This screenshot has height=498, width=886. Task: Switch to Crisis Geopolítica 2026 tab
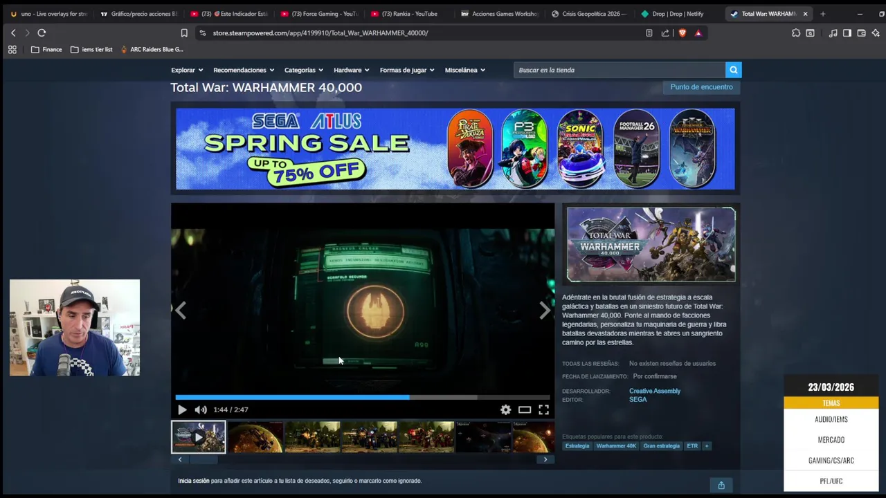click(589, 14)
